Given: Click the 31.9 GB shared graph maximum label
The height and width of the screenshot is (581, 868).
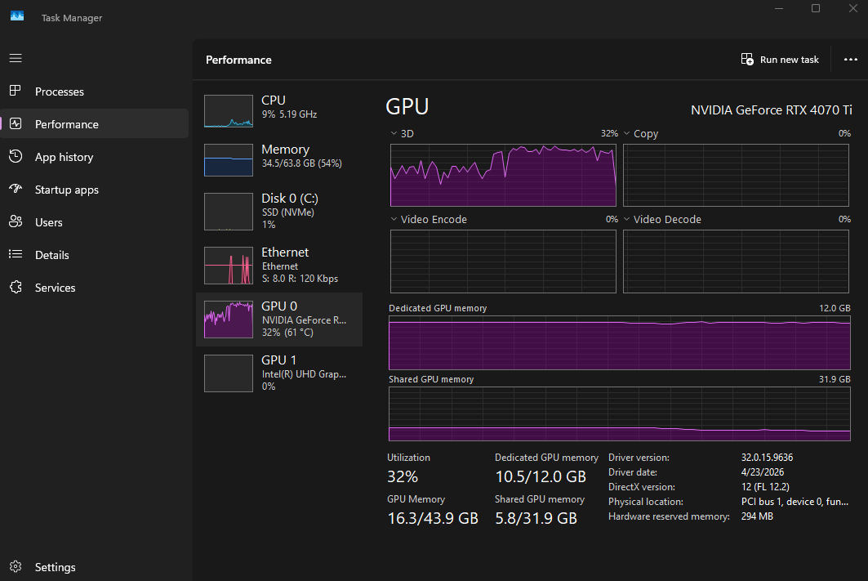Looking at the screenshot, I should (x=835, y=379).
